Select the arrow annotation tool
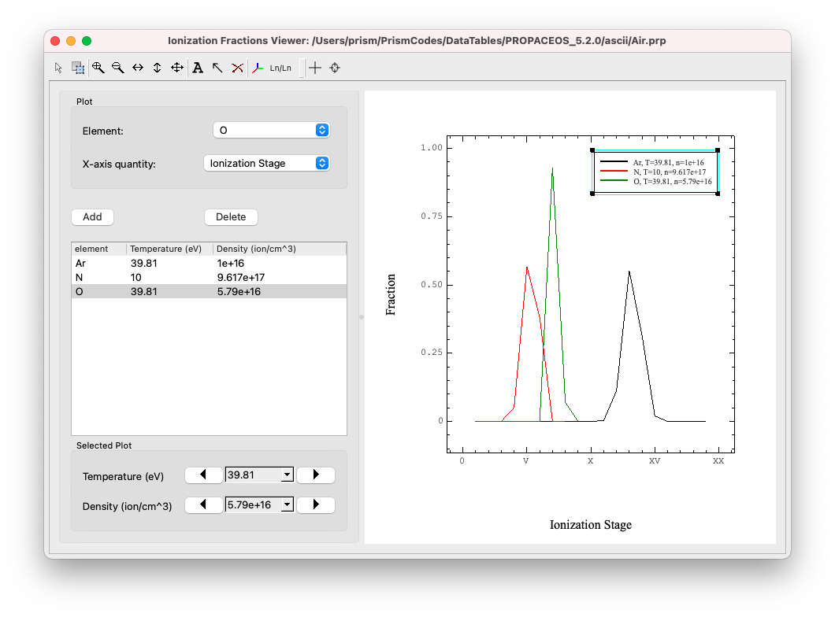The image size is (835, 617). (217, 68)
